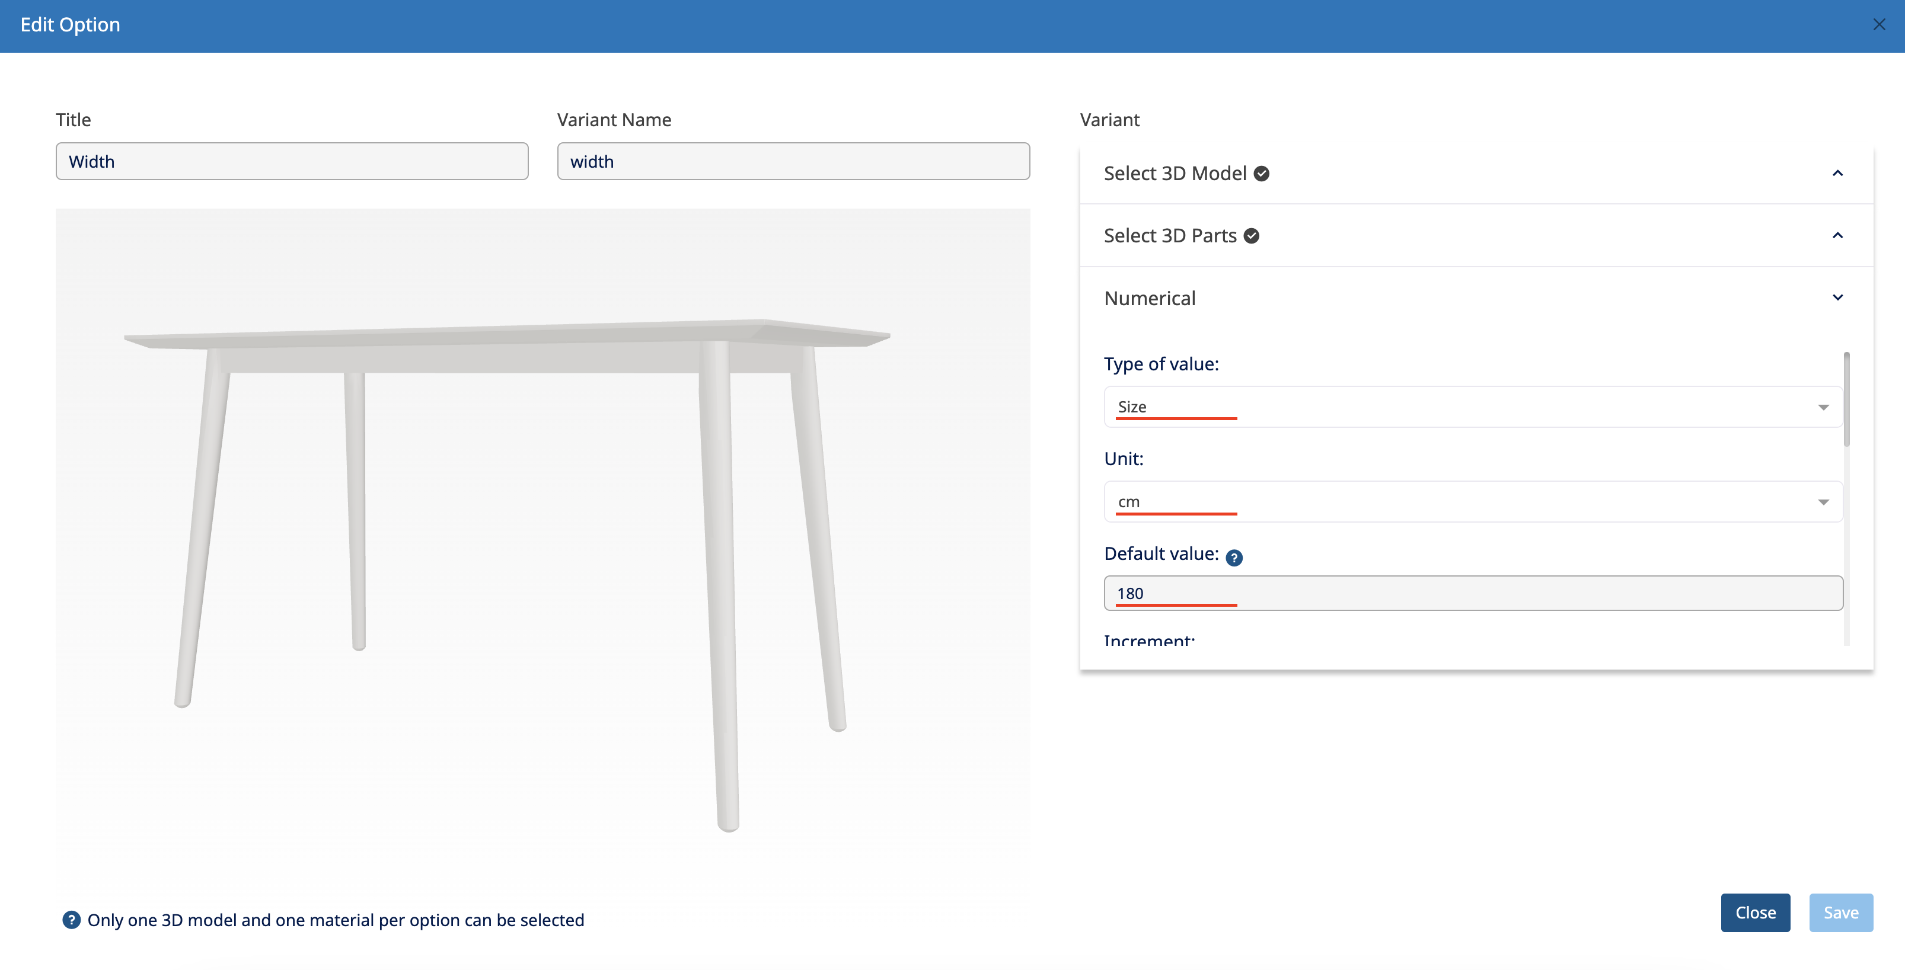Click the Select 3D Model header text
The width and height of the screenshot is (1905, 970).
1175,174
